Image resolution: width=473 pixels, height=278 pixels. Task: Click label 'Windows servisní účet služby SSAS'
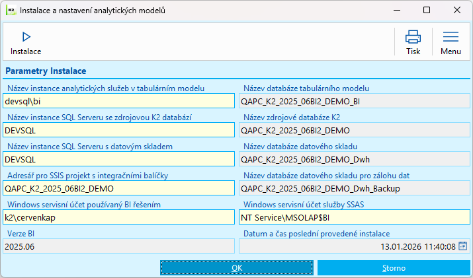pyautogui.click(x=304, y=205)
